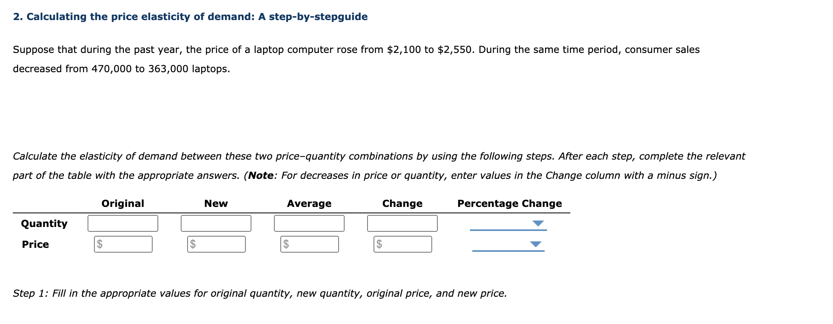Click the blue dropdown triangle in the Price row
The image size is (833, 324).
(x=535, y=245)
